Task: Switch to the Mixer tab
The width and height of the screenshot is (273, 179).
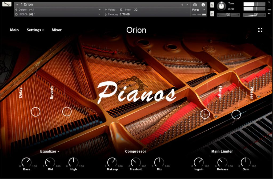Action: click(57, 30)
